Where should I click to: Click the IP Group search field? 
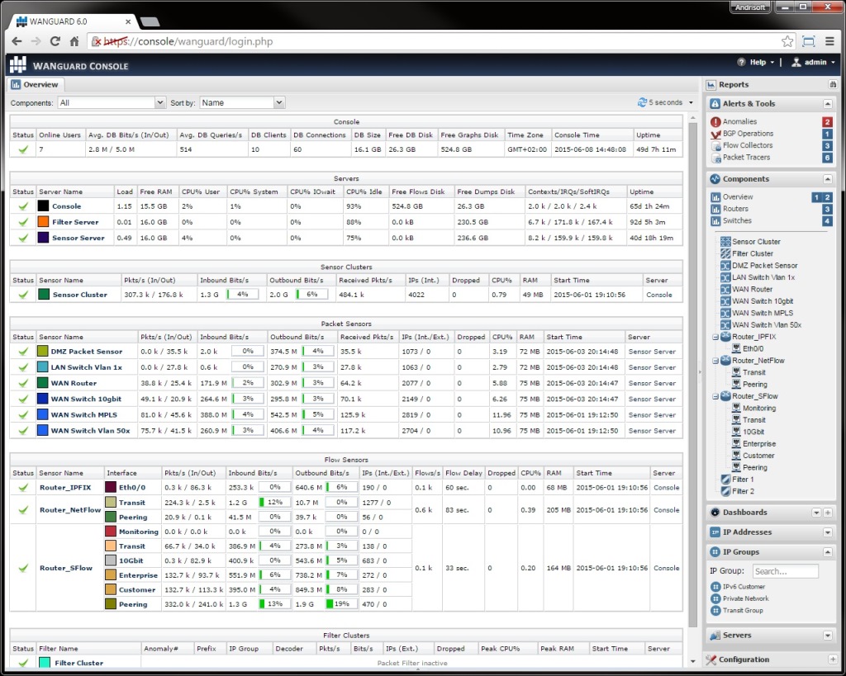tap(785, 571)
